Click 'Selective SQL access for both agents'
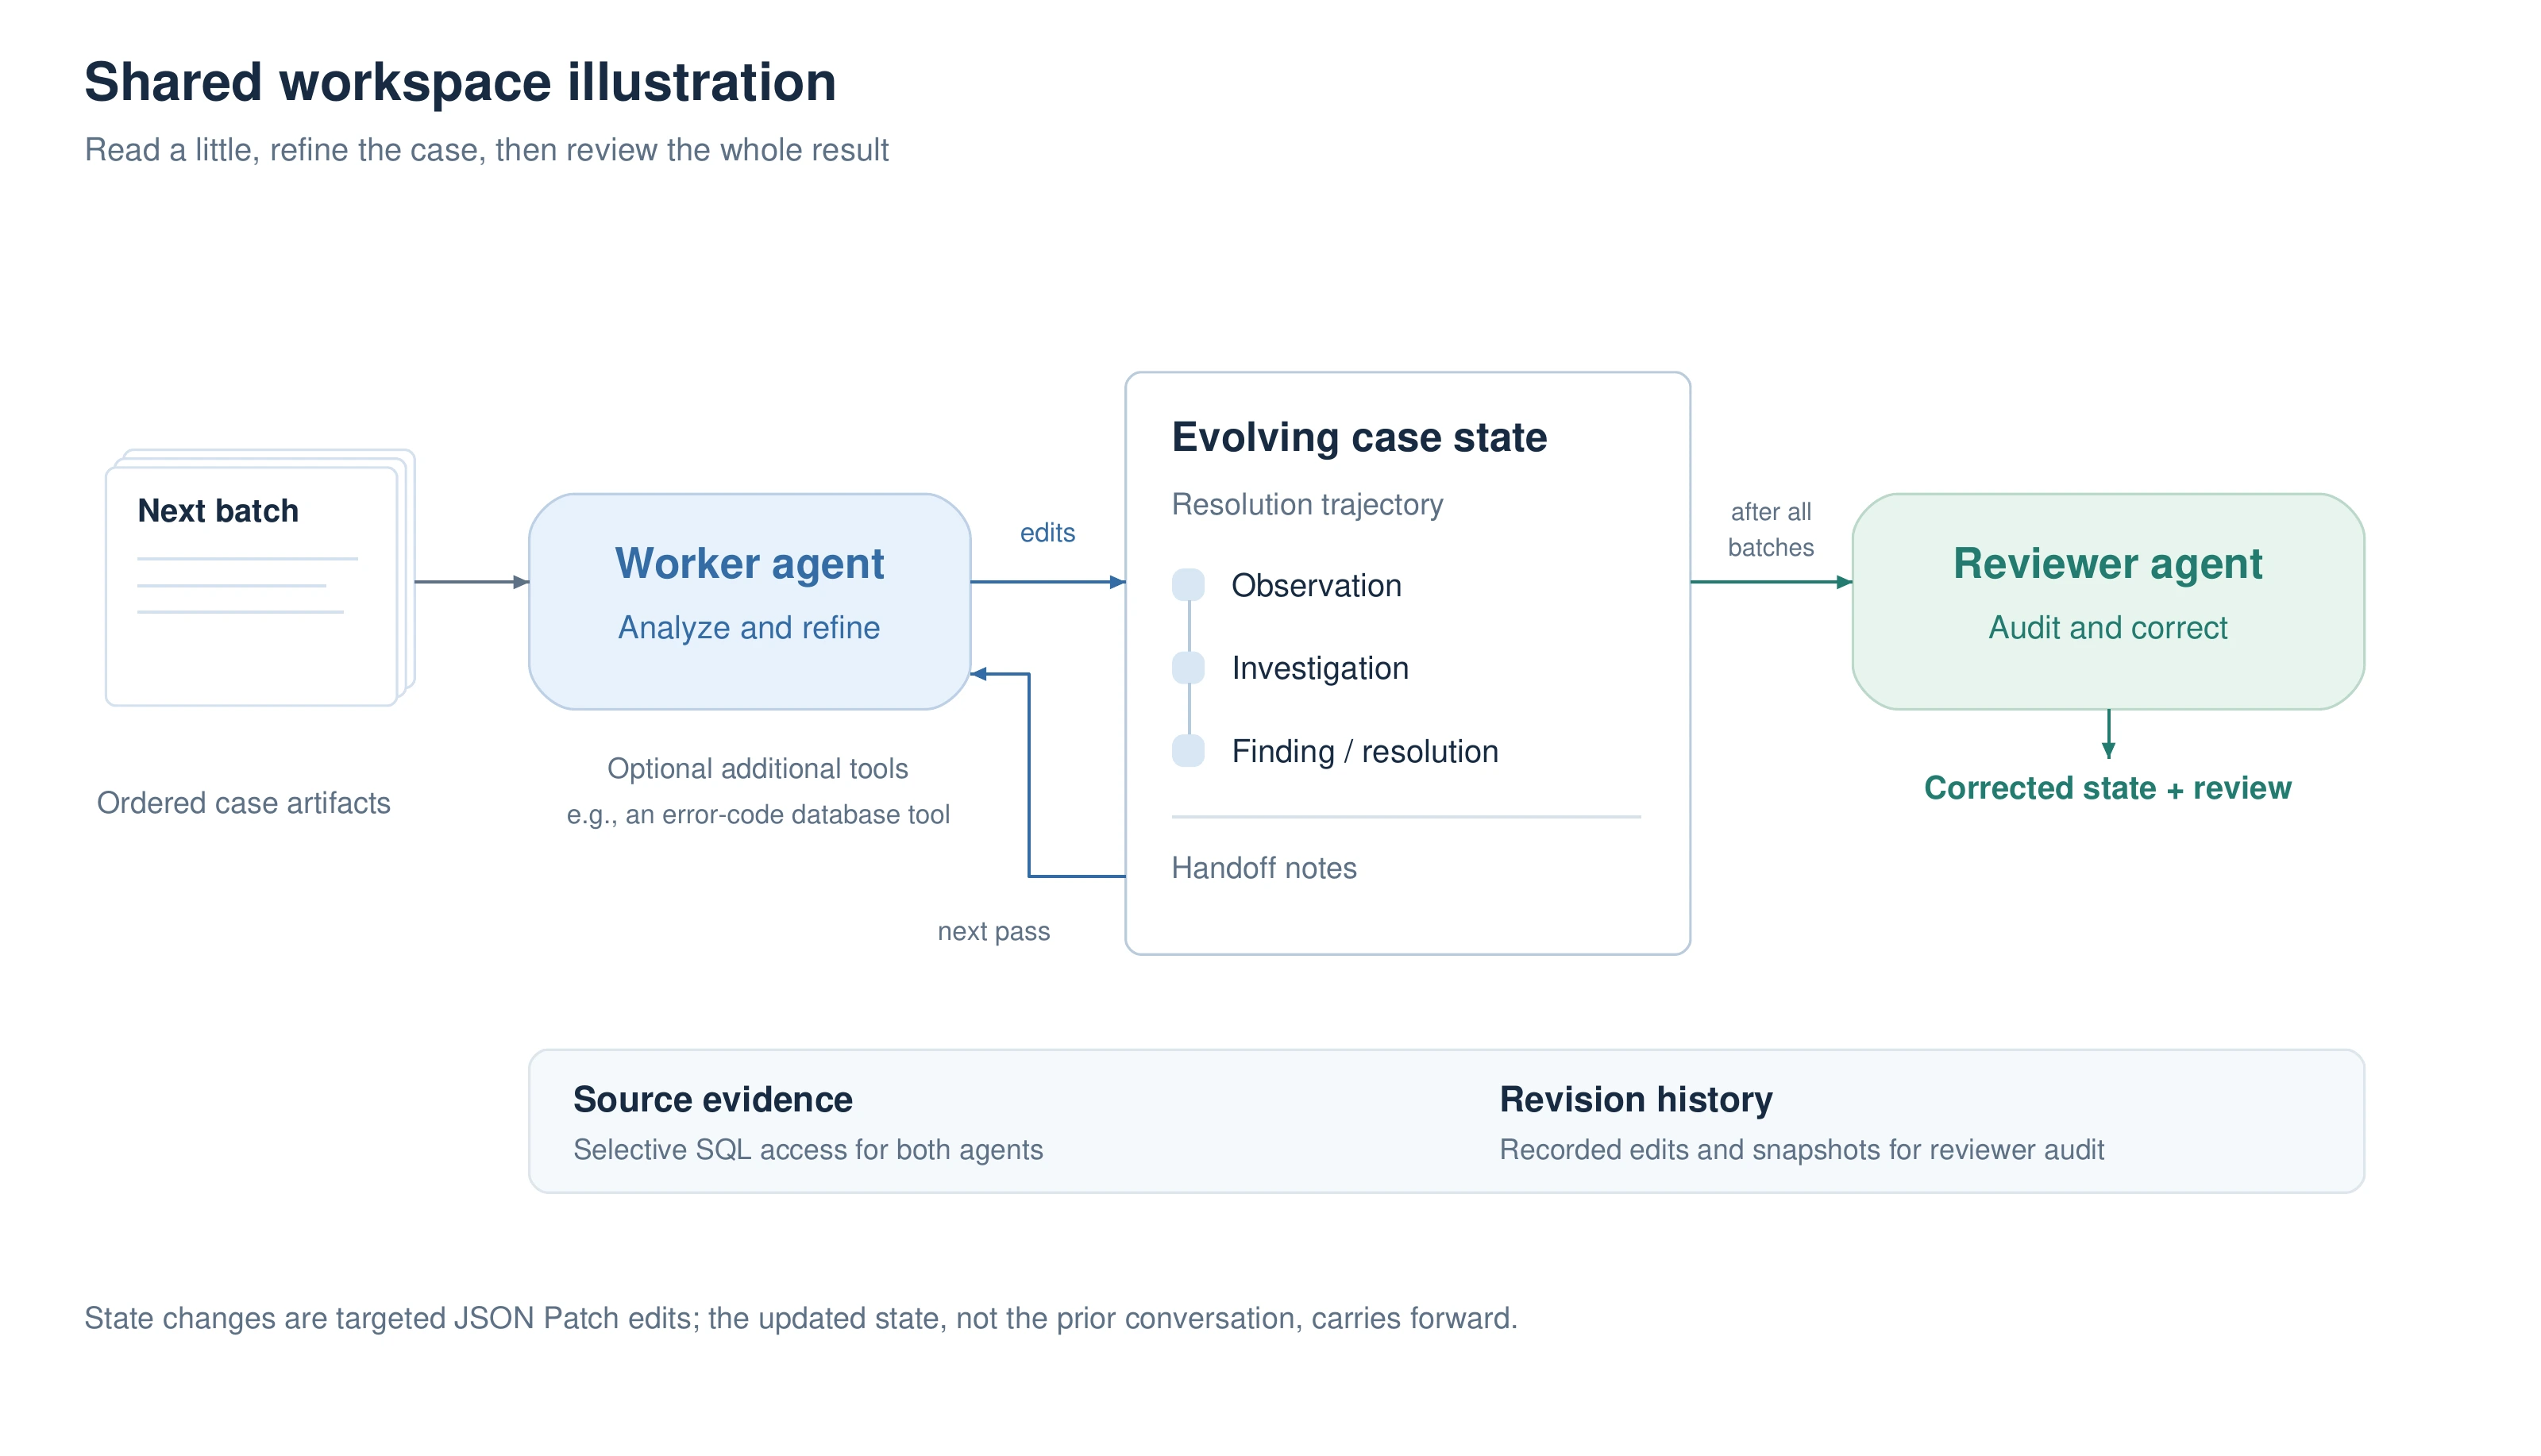2541x1456 pixels. click(x=808, y=1150)
